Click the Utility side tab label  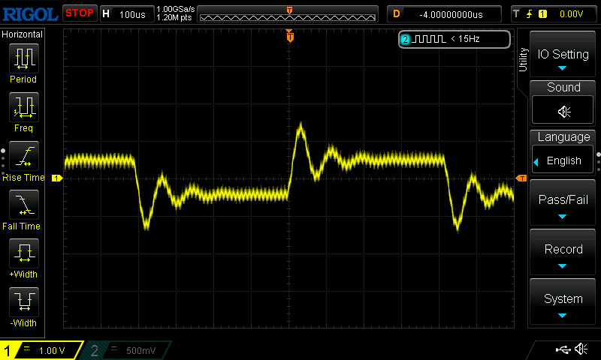523,60
